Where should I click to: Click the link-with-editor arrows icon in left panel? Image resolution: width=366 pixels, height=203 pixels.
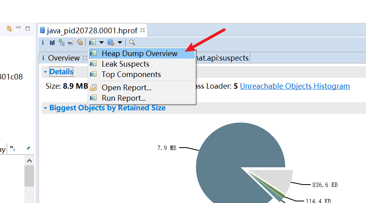9,28
